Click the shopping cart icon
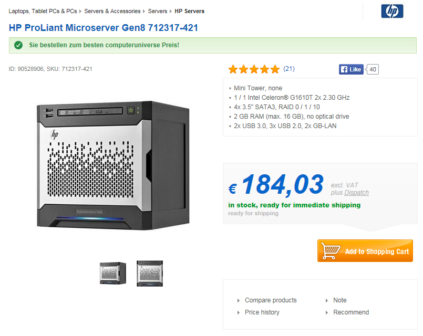This screenshot has height=336, width=423. 331,251
